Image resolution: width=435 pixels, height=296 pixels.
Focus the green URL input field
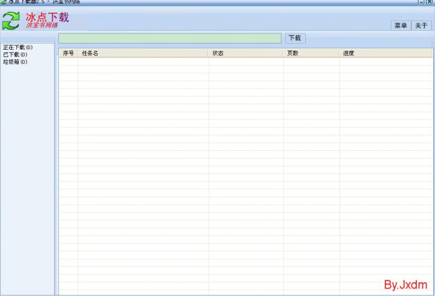pos(170,38)
